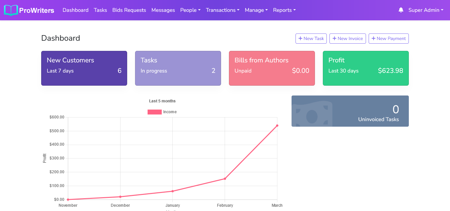The height and width of the screenshot is (211, 450).
Task: Go to the Tasks page in the navbar
Action: point(100,10)
